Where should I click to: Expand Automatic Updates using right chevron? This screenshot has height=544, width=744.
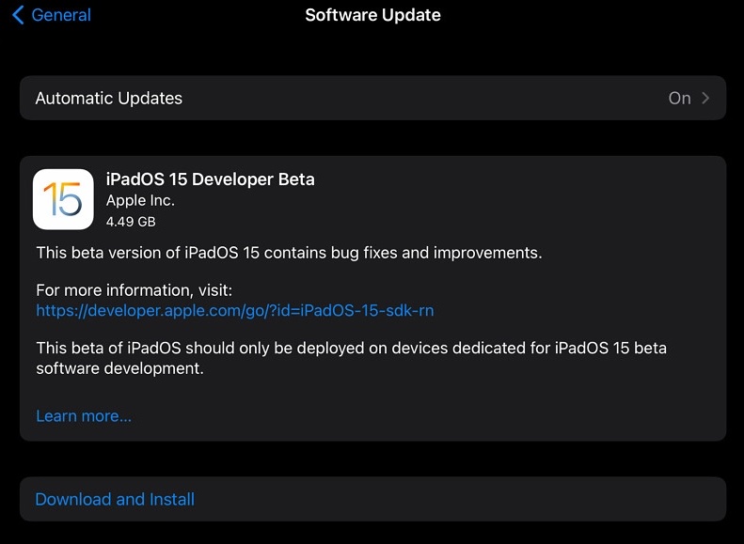(x=706, y=98)
